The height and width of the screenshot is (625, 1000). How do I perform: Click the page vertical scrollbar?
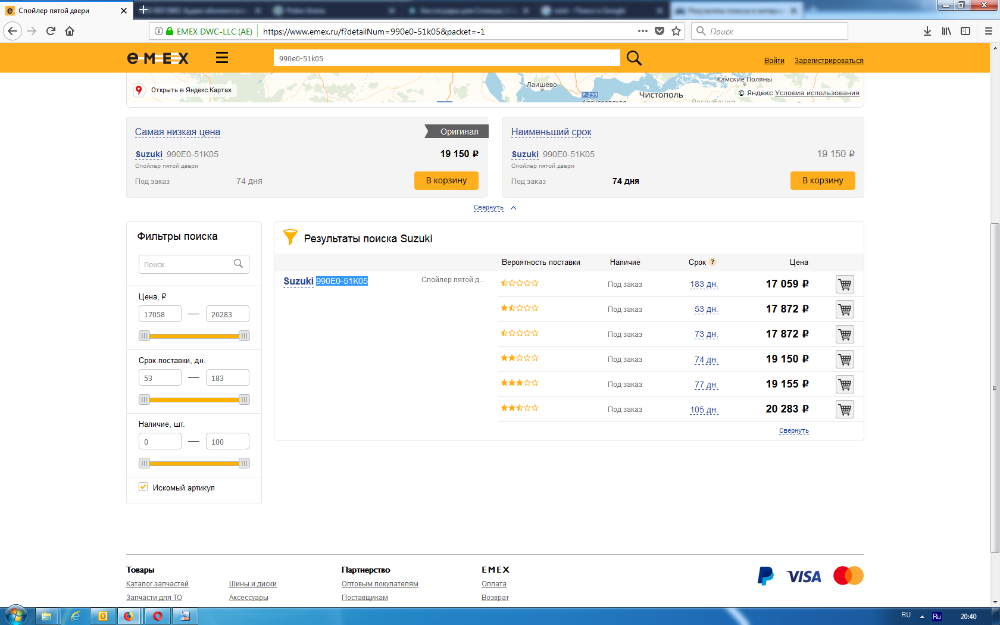995,388
